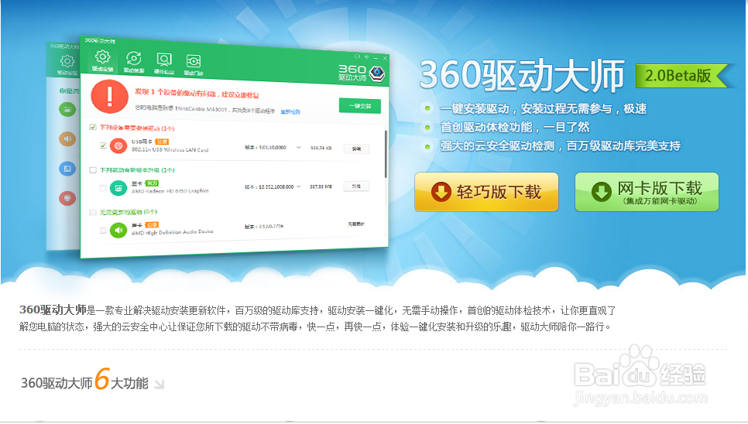Click the green 官方 badge next to 显卡
The image size is (748, 424).
[x=152, y=183]
